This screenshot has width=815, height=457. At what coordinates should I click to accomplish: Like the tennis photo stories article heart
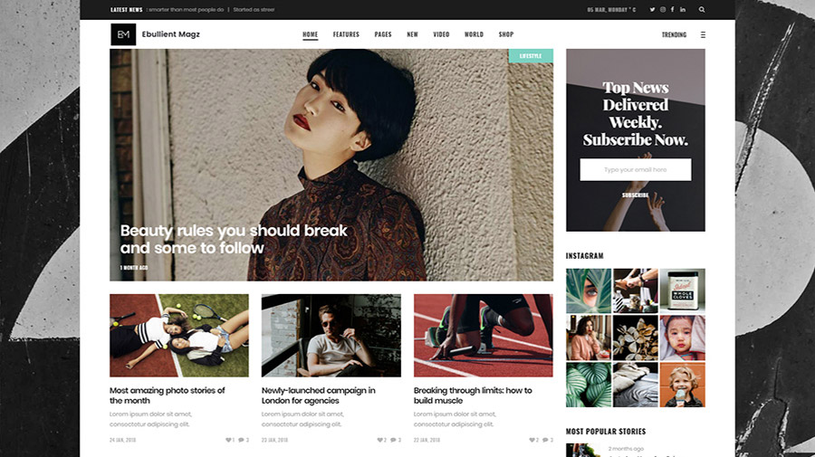click(228, 440)
